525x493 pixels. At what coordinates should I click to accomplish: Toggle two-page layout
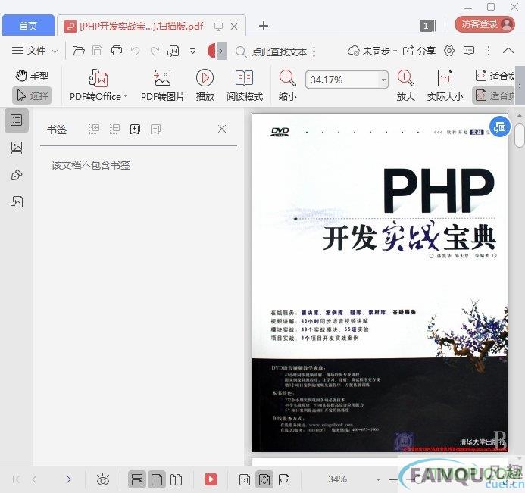176,479
